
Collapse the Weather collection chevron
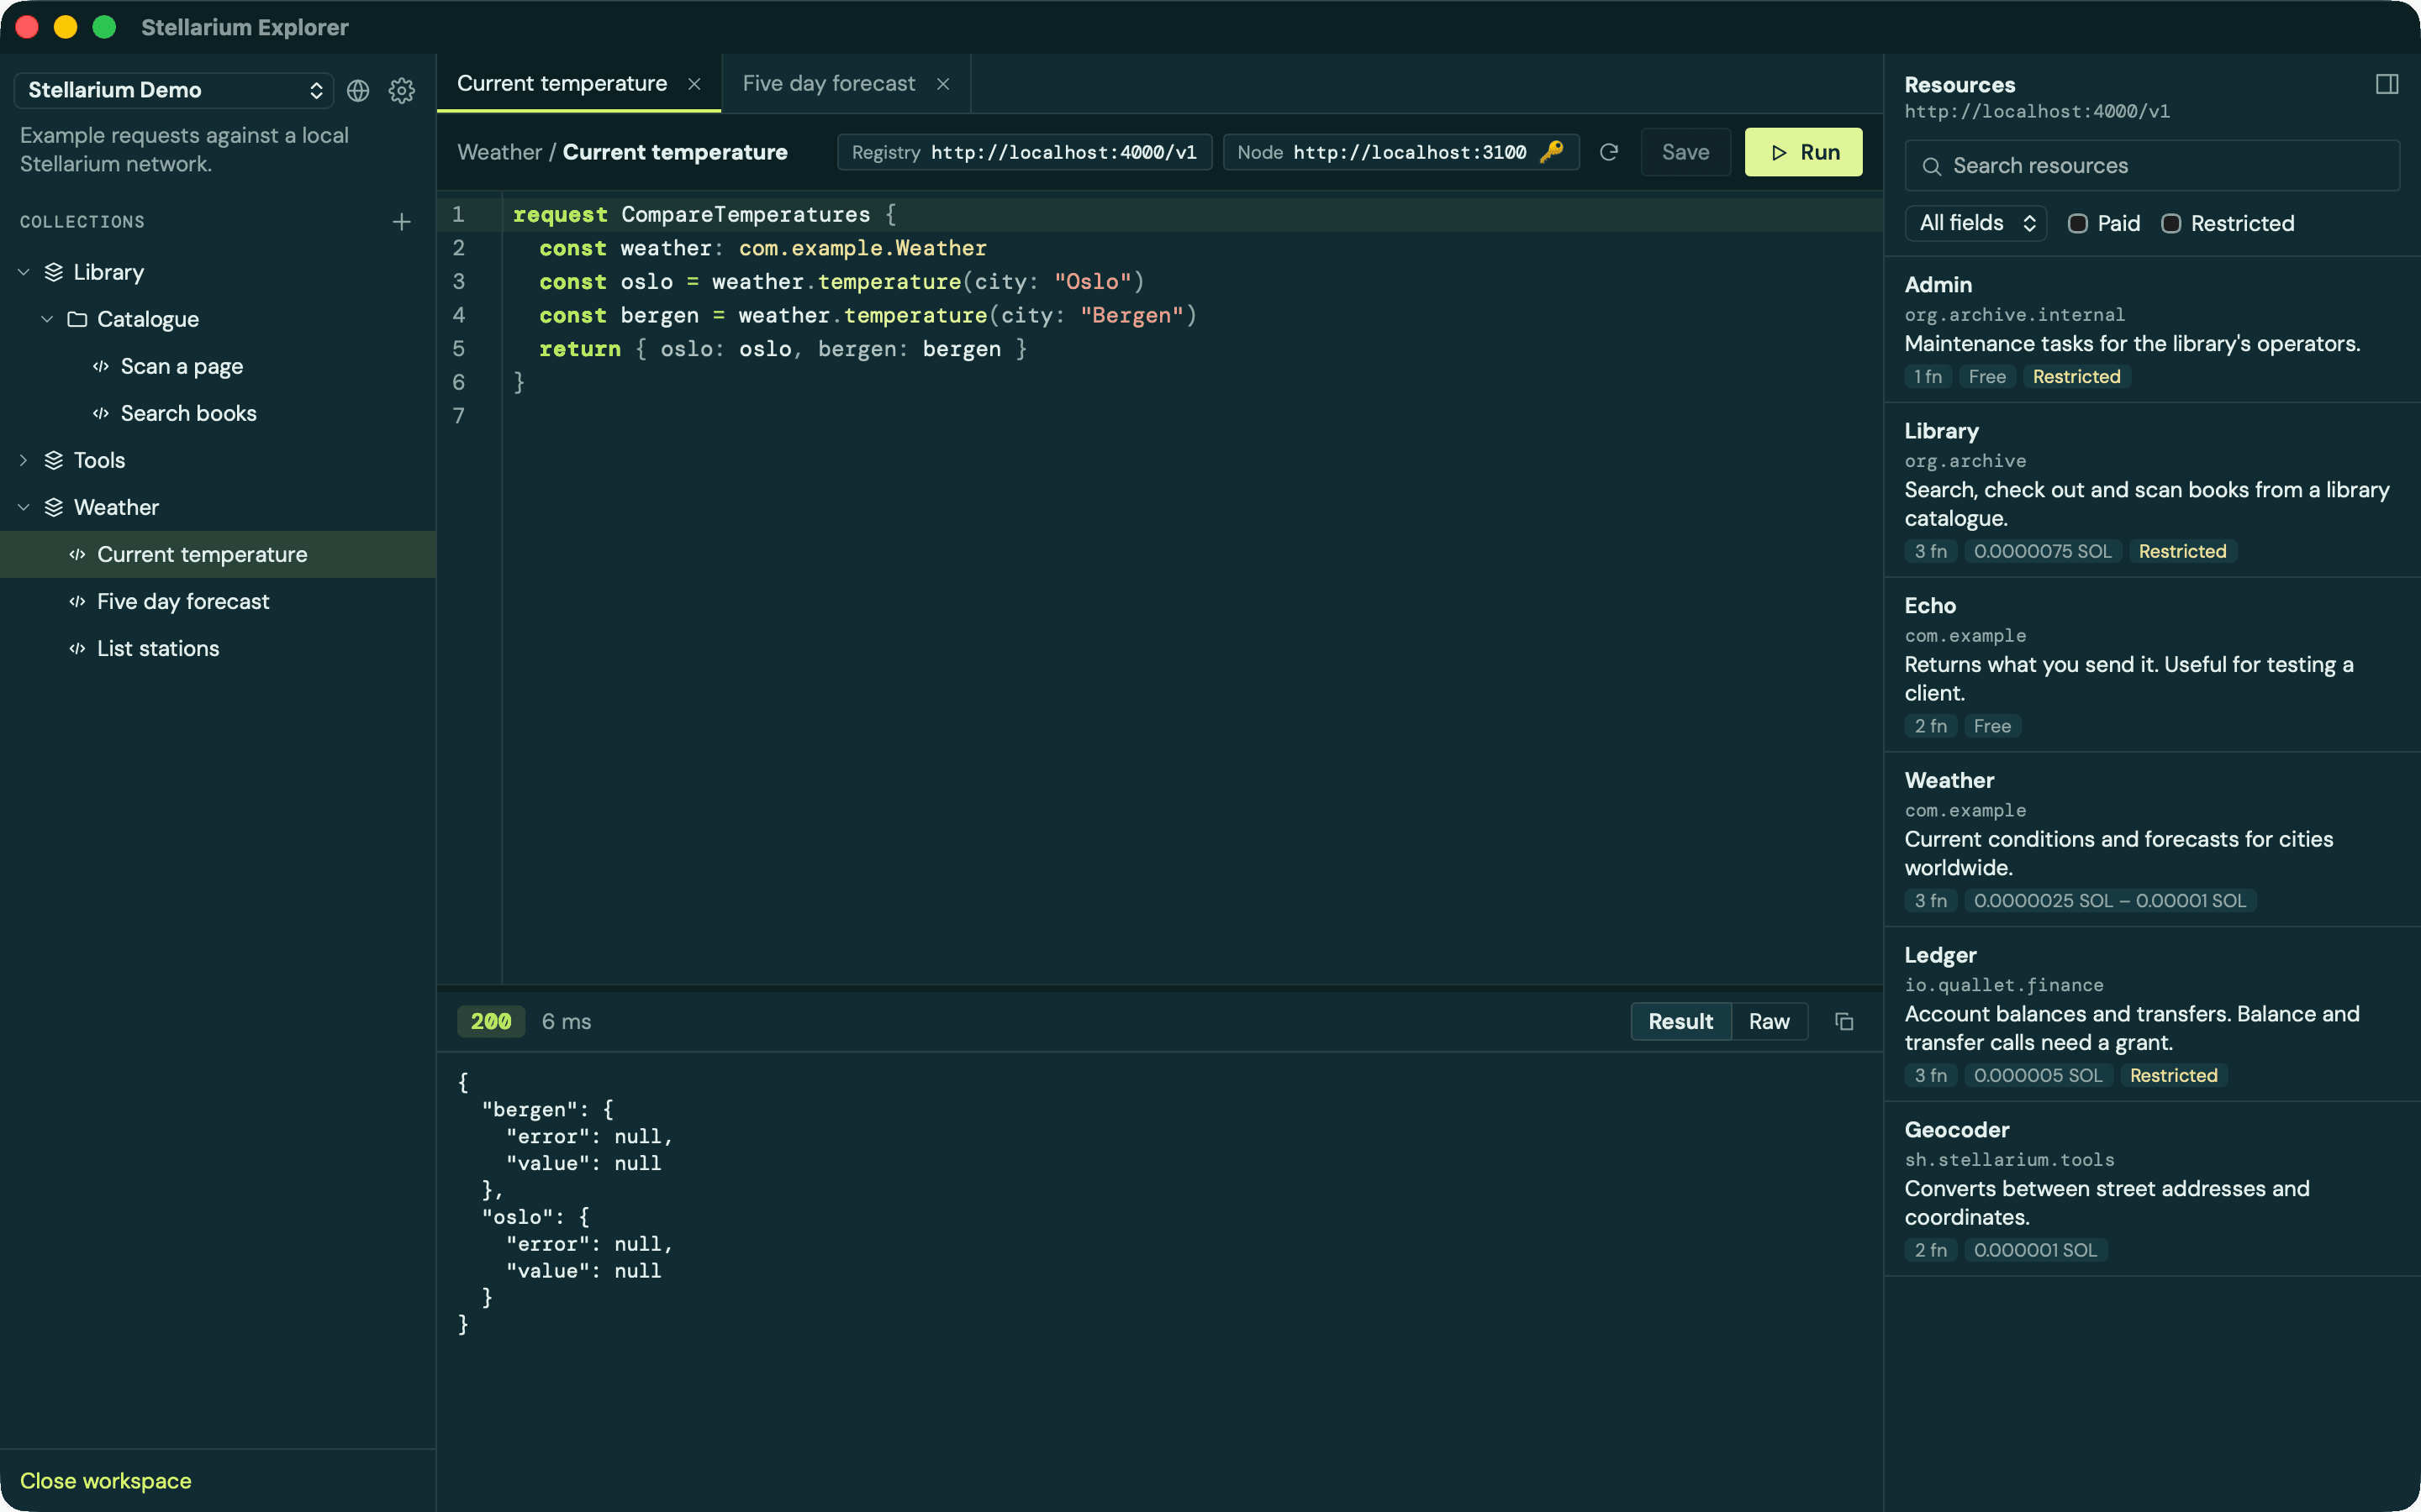(24, 507)
